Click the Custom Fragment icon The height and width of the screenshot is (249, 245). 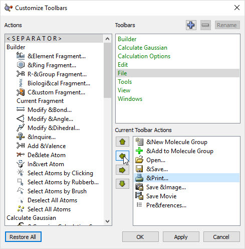(x=21, y=92)
